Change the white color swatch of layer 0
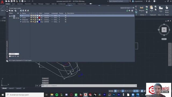Image resolution: width=172 pixels, height=97 pixels. pos(40,16)
